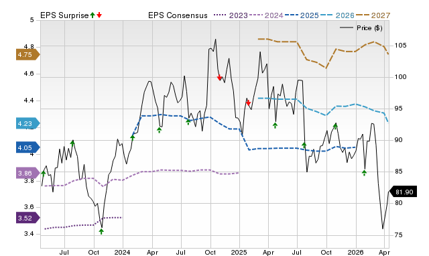This screenshot has height=256, width=429.
Task: Click the EPS Surprise legend label
Action: 64,15
